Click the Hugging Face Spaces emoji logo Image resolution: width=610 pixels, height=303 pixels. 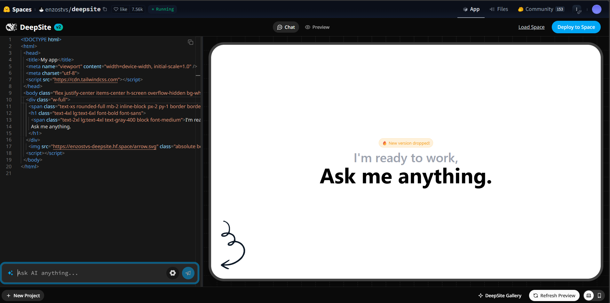6,9
